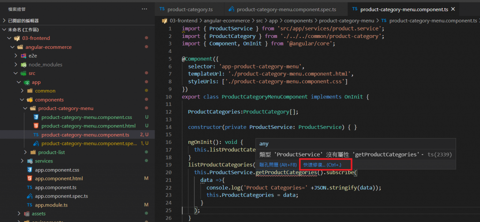The image size is (480, 222).
Task: Expand the common folder
Action: point(22,91)
